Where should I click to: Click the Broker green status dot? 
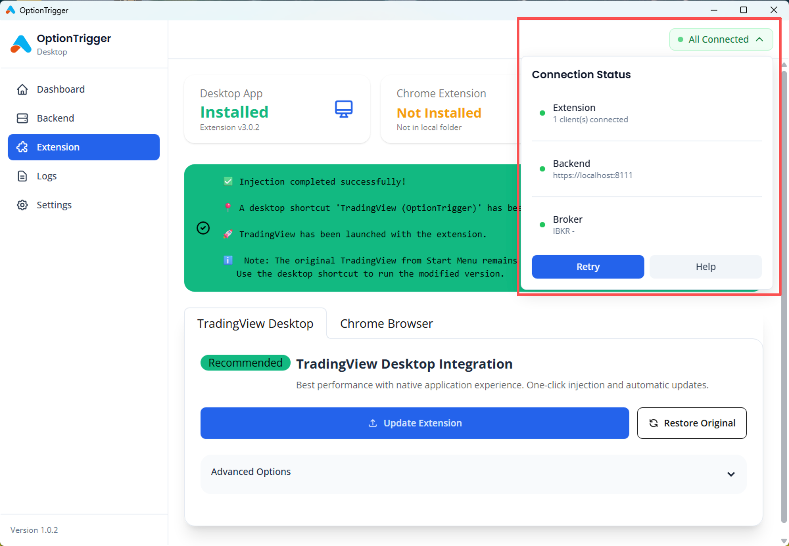pos(542,225)
